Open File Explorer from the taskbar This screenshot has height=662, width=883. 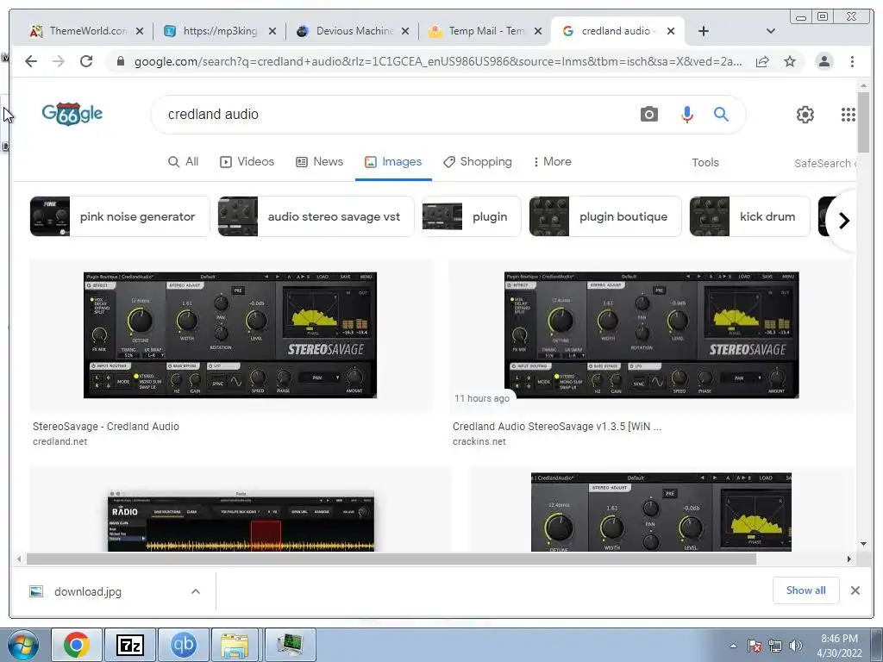click(x=235, y=645)
